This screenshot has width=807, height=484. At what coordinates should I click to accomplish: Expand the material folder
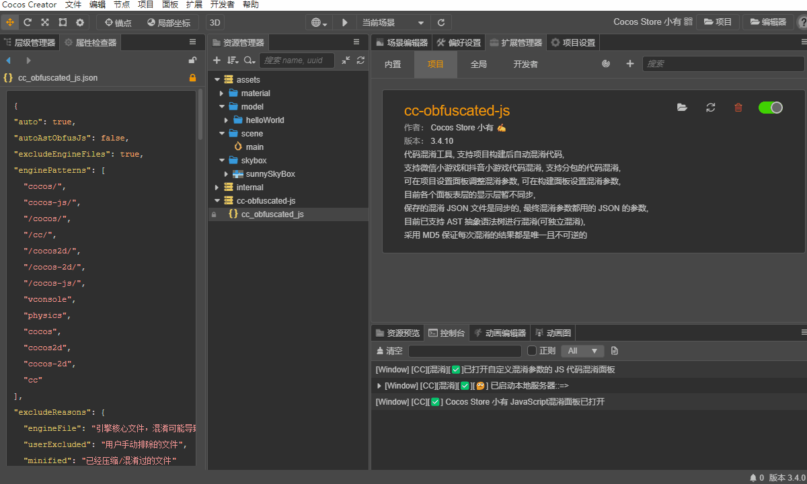click(x=222, y=93)
